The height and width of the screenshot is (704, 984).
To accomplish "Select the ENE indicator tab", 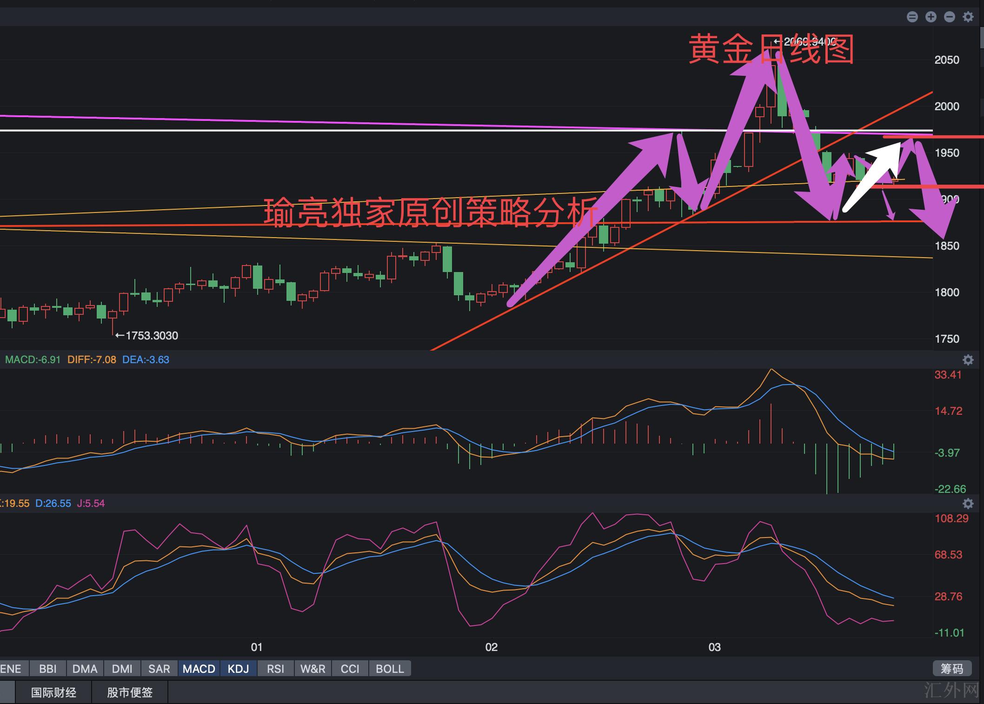I will (x=11, y=669).
